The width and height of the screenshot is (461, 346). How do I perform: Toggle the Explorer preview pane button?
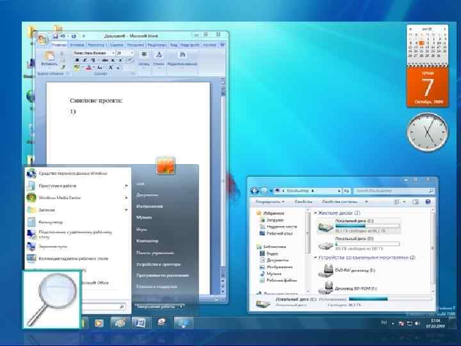[416, 202]
